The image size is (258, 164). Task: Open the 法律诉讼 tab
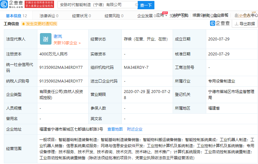pyautogui.click(x=49, y=16)
